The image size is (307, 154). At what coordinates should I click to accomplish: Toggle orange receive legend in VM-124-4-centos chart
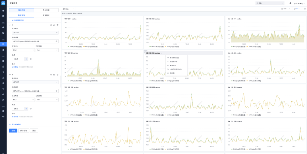(x=90, y=47)
